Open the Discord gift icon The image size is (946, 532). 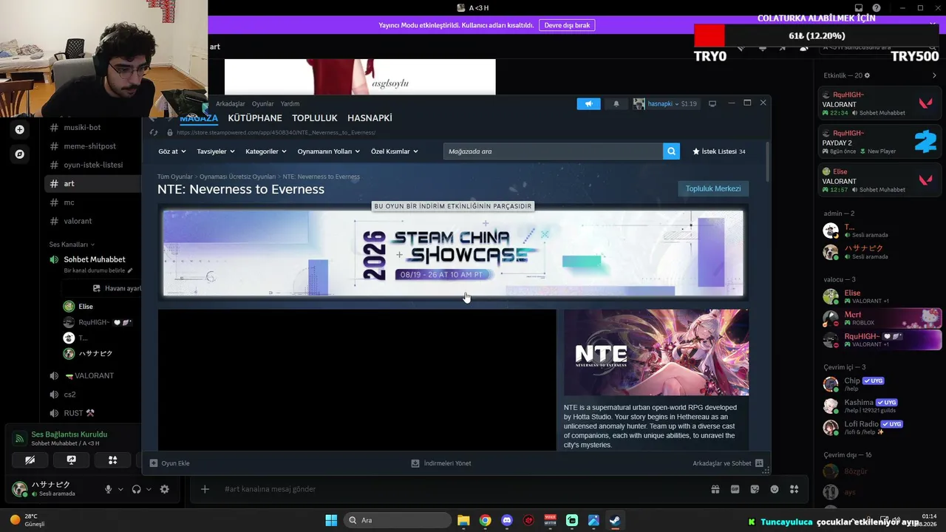coord(715,489)
